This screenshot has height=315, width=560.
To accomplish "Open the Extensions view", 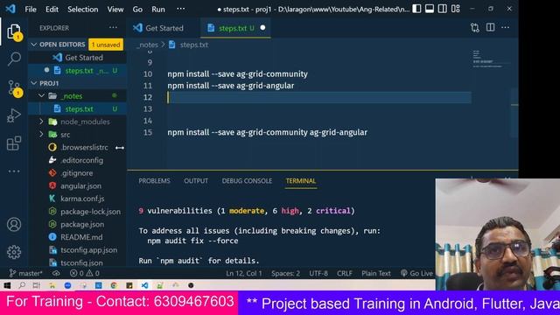I will point(14,143).
